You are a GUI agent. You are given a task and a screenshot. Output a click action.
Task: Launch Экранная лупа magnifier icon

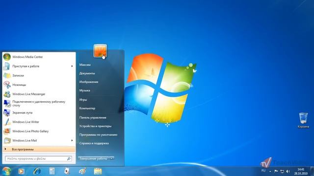pos(7,113)
